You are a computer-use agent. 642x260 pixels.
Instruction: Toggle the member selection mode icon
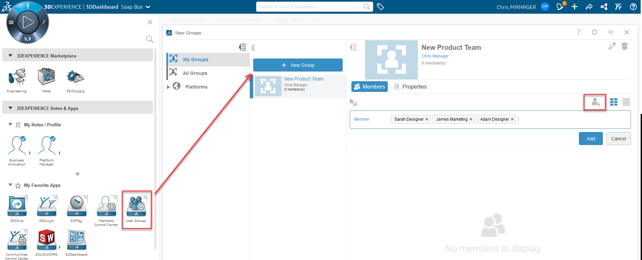pos(353,102)
